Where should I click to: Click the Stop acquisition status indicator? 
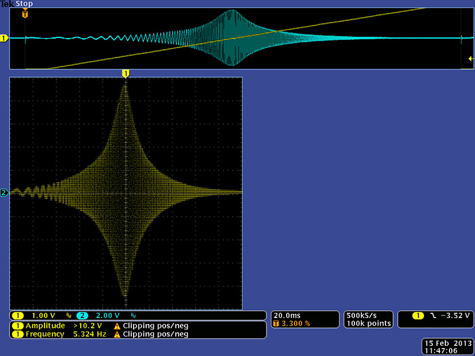(x=24, y=4)
